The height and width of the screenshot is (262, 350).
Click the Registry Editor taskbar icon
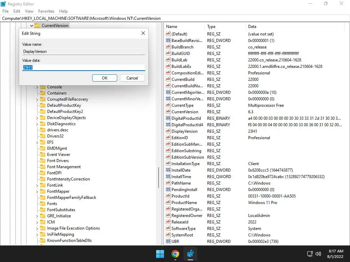[x=190, y=254]
